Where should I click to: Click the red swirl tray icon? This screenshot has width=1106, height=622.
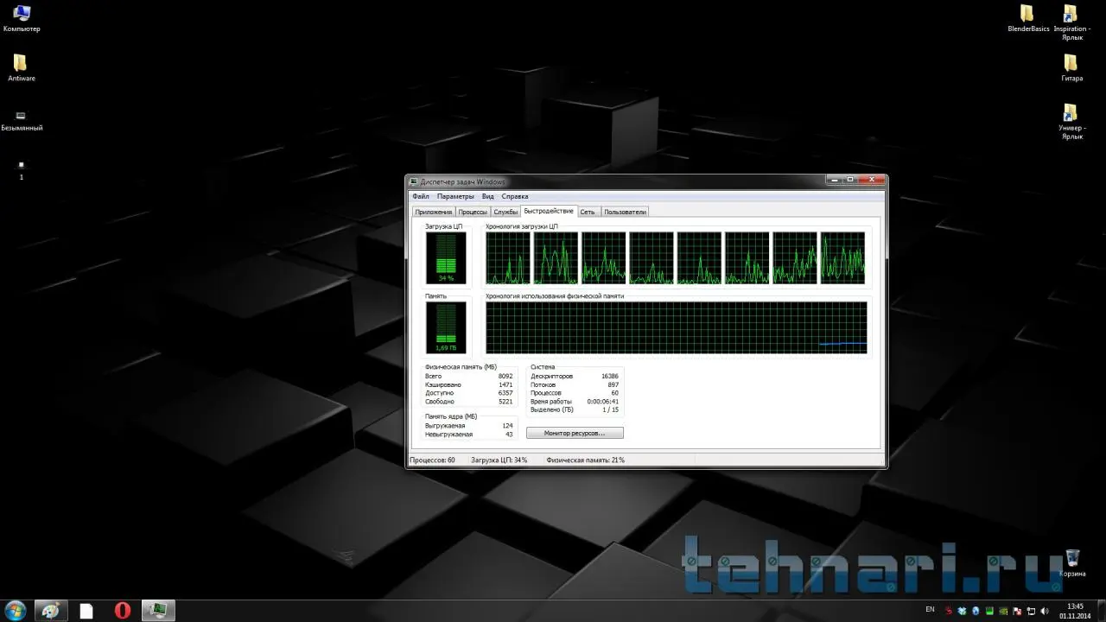948,611
